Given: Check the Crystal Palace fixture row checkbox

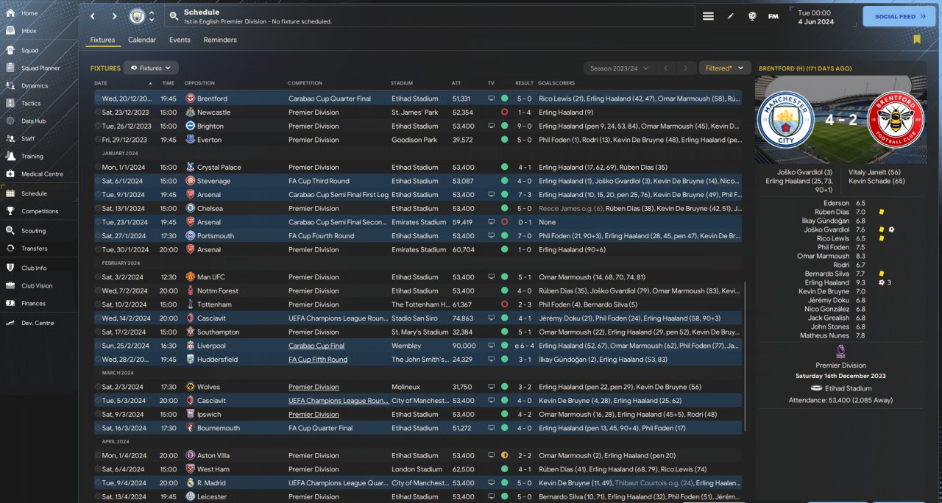Looking at the screenshot, I should coord(98,168).
